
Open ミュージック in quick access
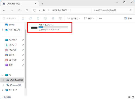[11, 60]
